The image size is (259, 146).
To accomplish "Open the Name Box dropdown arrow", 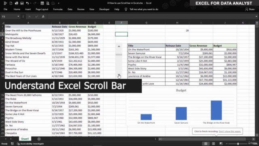I will [18, 17].
